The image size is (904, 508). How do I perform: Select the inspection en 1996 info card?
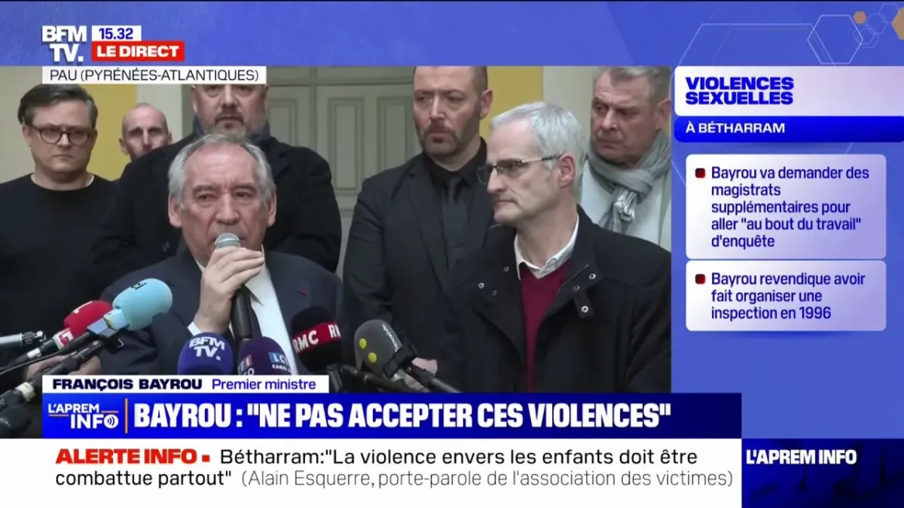pos(786,296)
